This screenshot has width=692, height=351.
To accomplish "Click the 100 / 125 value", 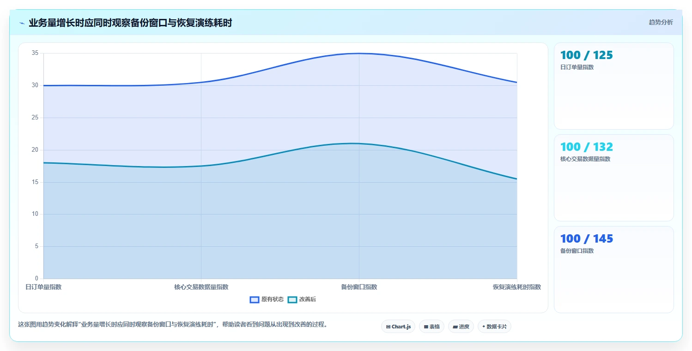I will (587, 55).
